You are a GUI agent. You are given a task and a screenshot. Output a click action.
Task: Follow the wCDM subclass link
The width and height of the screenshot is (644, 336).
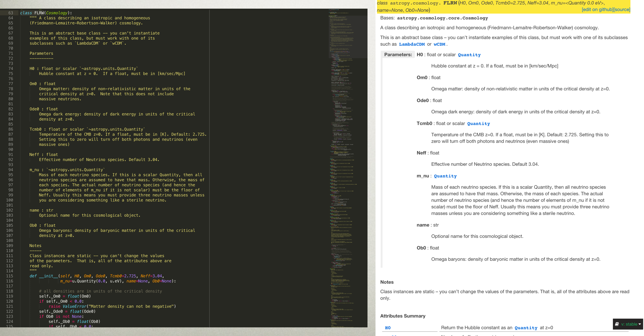pyautogui.click(x=439, y=44)
